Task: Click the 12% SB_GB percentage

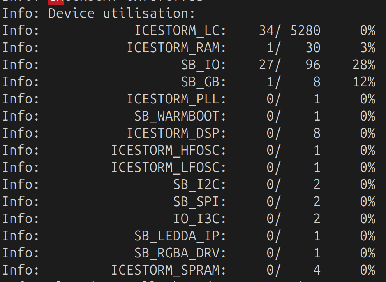Action: pos(364,82)
